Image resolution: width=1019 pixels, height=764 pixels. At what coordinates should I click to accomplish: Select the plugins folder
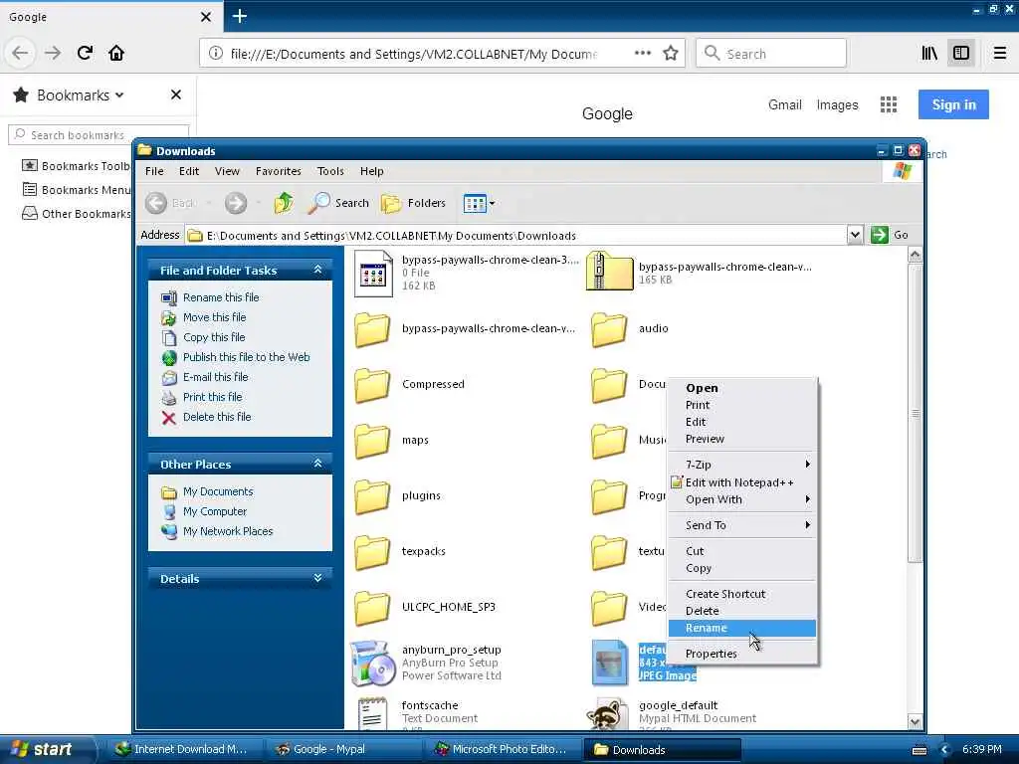[x=373, y=496]
